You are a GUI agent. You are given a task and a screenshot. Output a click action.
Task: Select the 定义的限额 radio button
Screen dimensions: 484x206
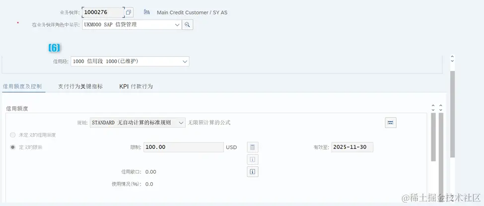click(x=12, y=147)
